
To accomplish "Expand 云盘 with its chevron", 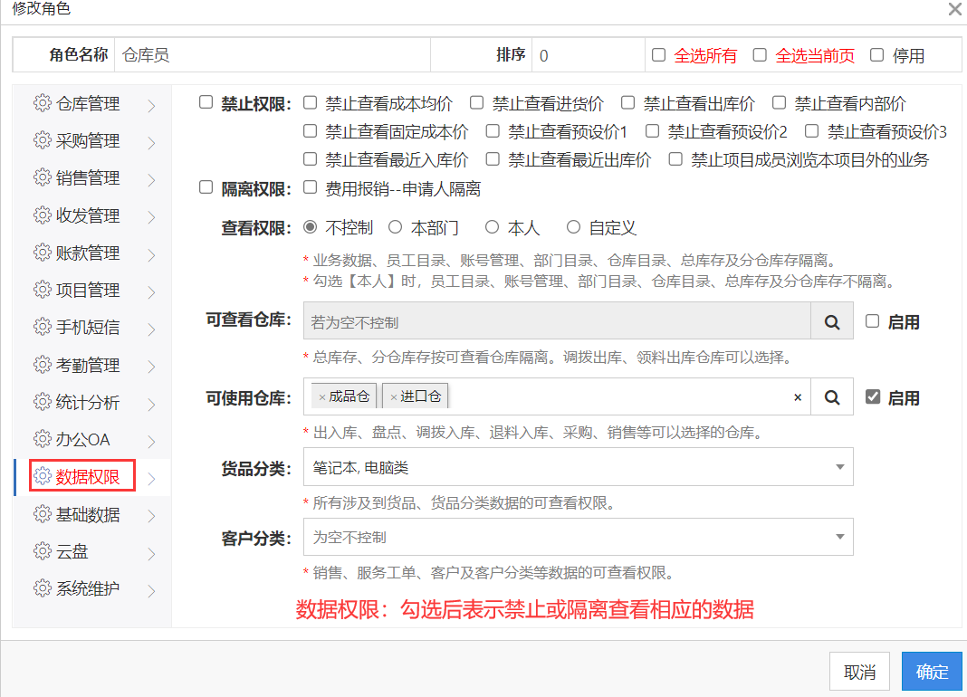I will pyautogui.click(x=152, y=553).
